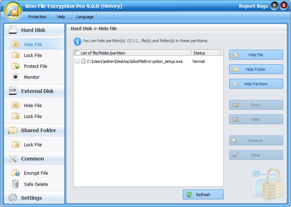This screenshot has height=207, width=291.
Task: Click the Hard Disk Hide File folder icon
Action: pyautogui.click(x=15, y=44)
